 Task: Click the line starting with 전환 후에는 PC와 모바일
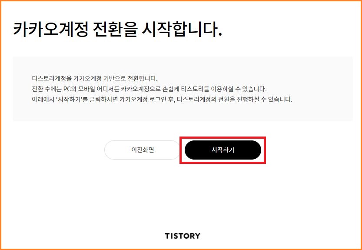click(x=149, y=89)
